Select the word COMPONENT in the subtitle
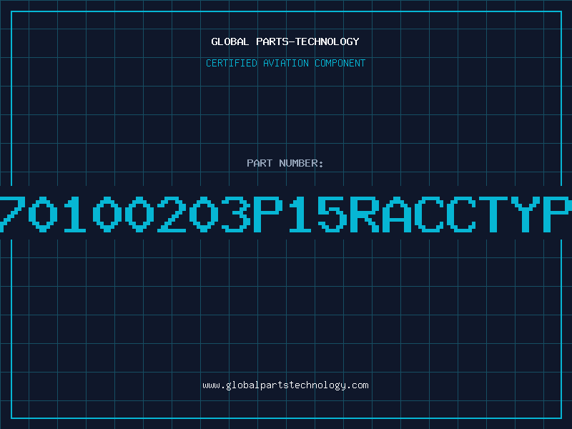 (x=340, y=63)
